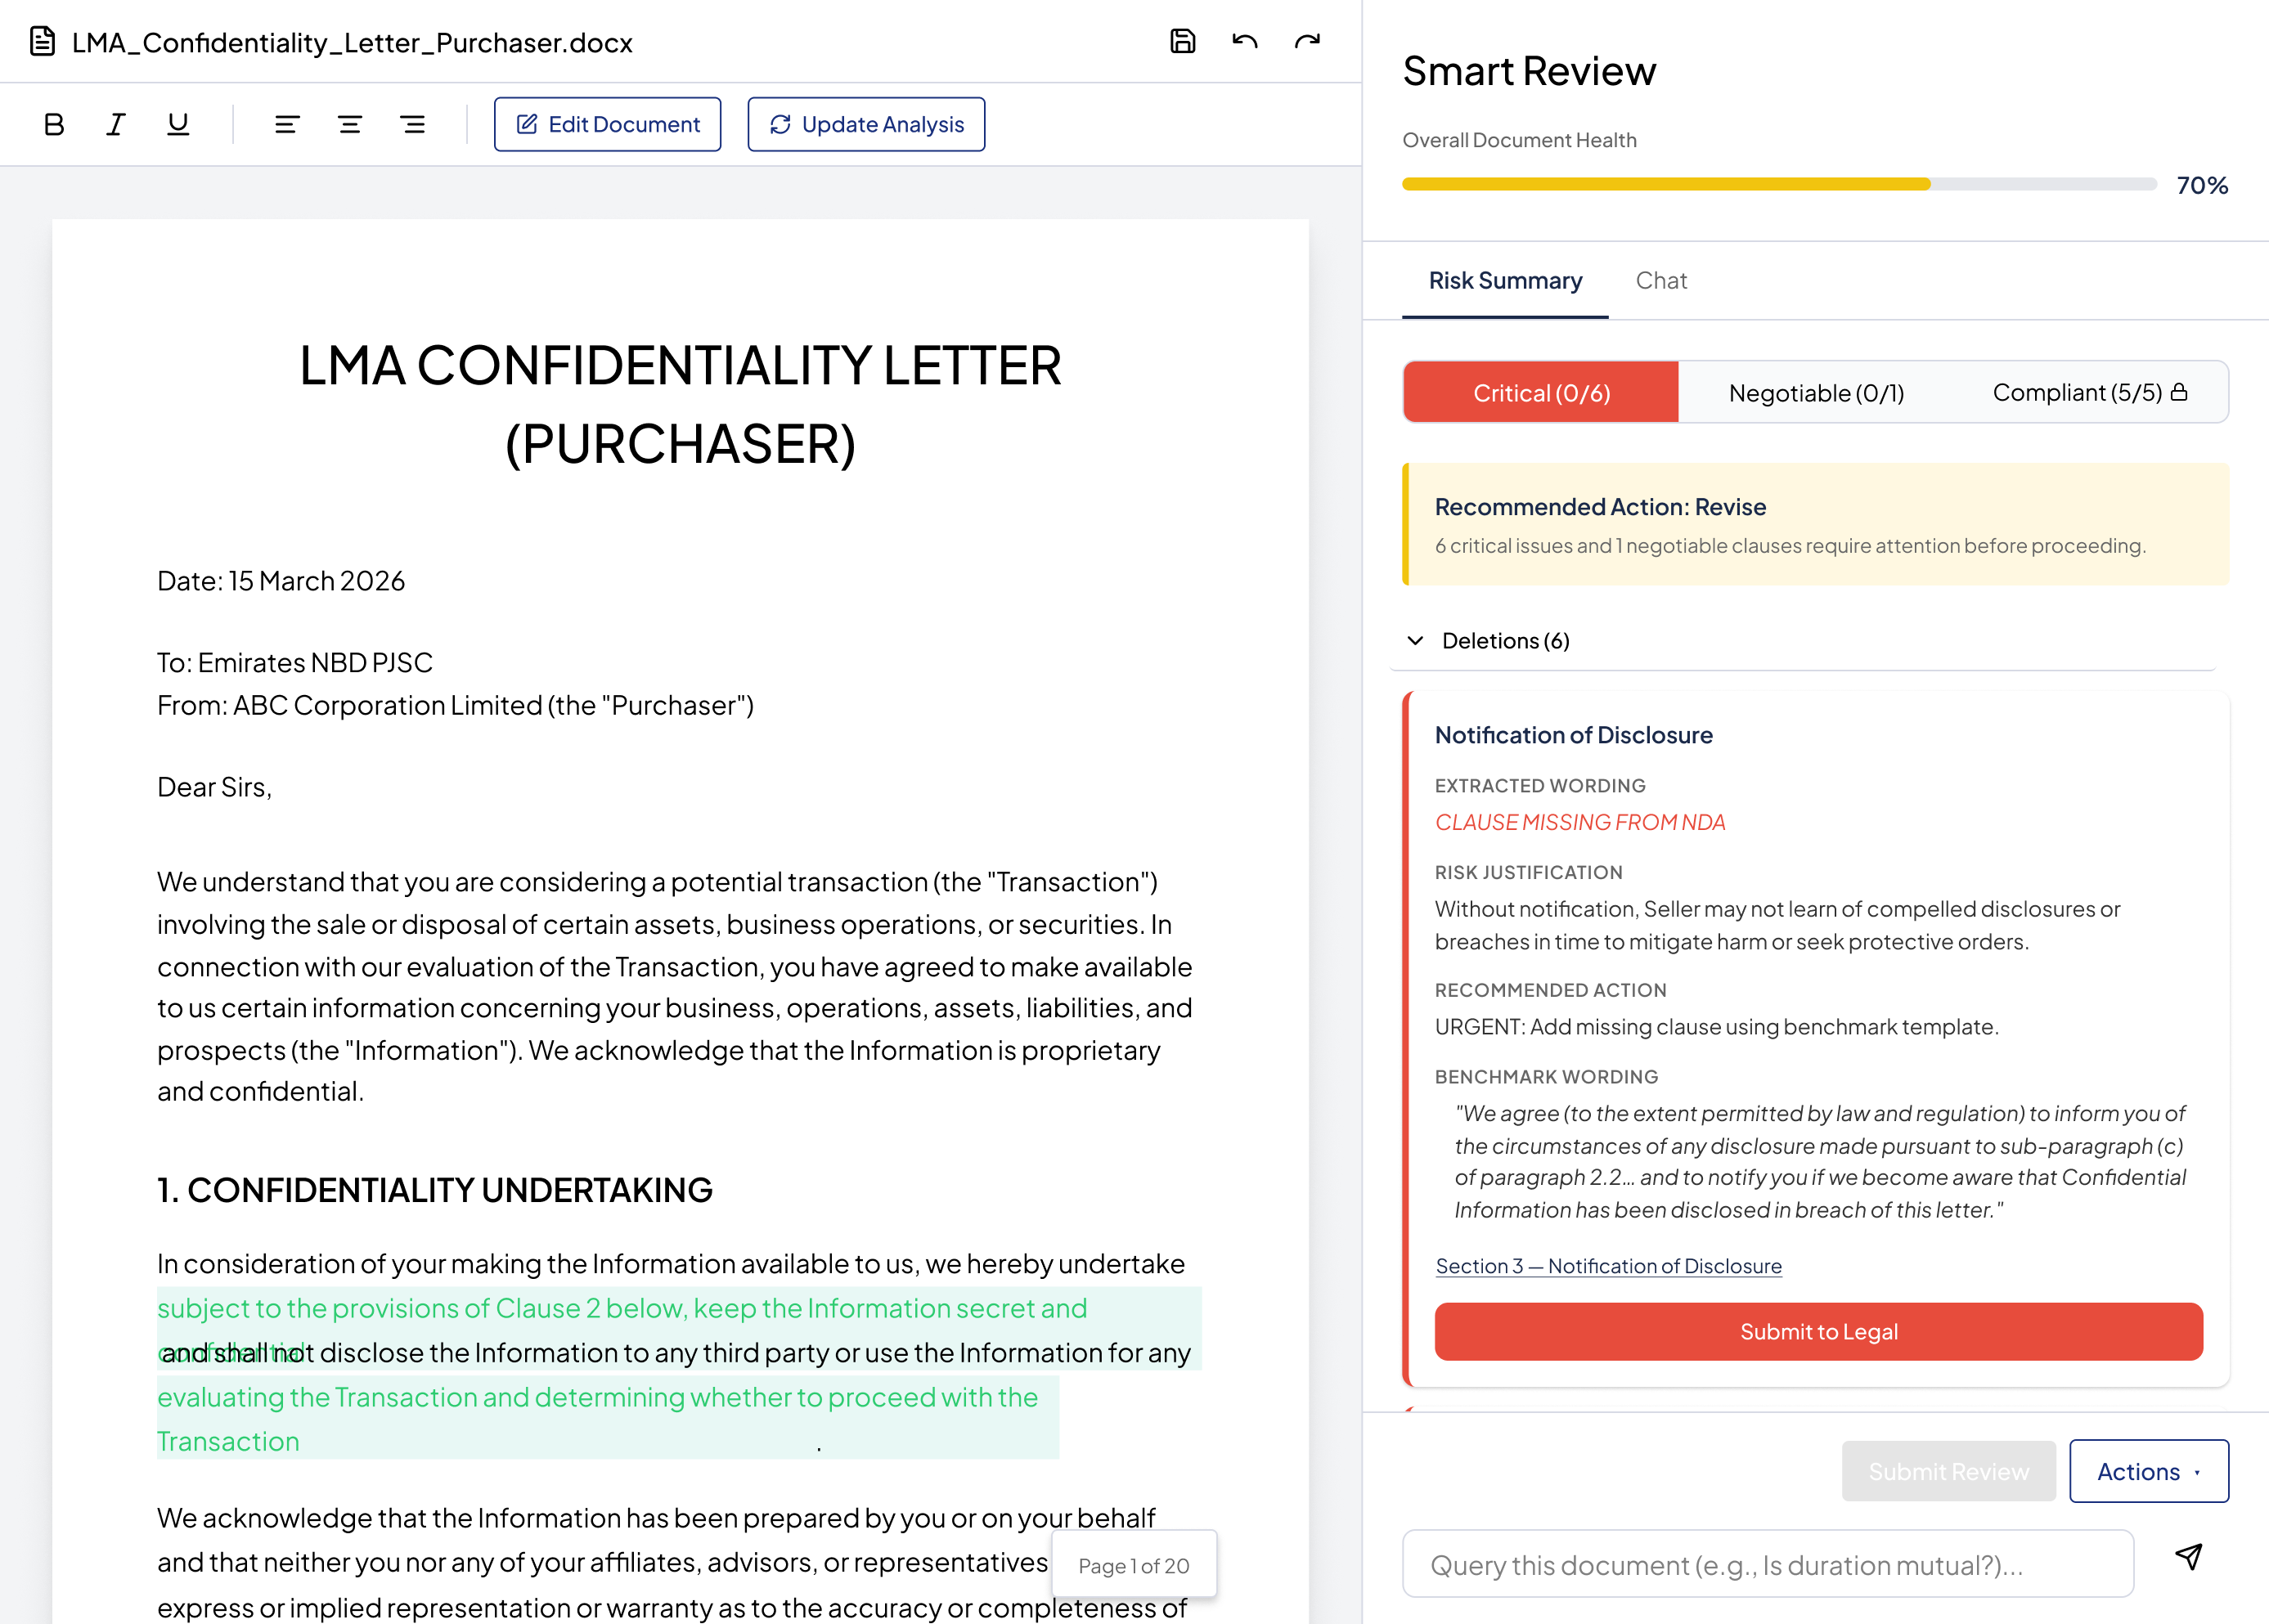This screenshot has width=2269, height=1624.
Task: Click the document file icon beside filename
Action: point(42,42)
